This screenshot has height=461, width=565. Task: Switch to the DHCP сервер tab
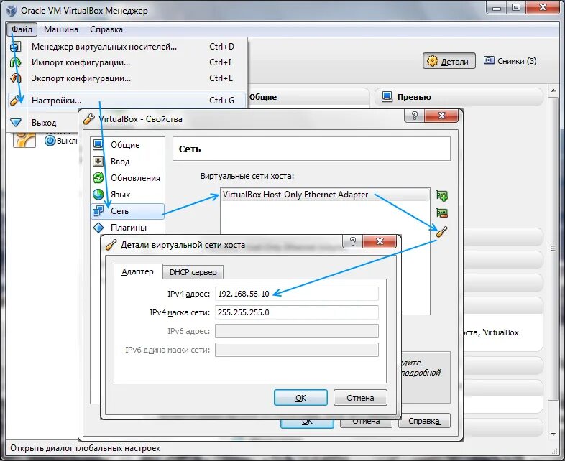[193, 272]
